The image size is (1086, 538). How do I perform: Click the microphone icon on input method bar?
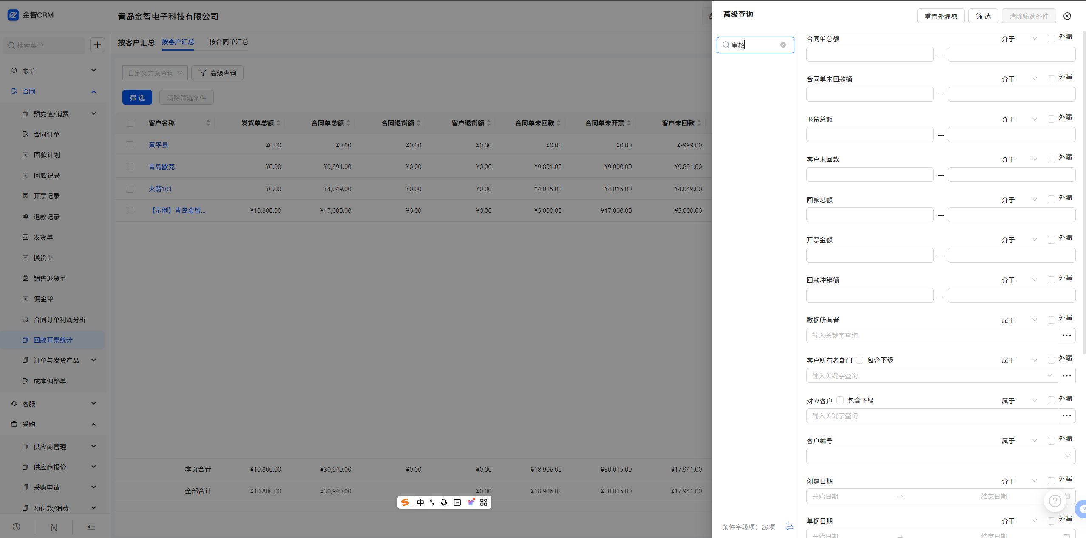point(444,502)
